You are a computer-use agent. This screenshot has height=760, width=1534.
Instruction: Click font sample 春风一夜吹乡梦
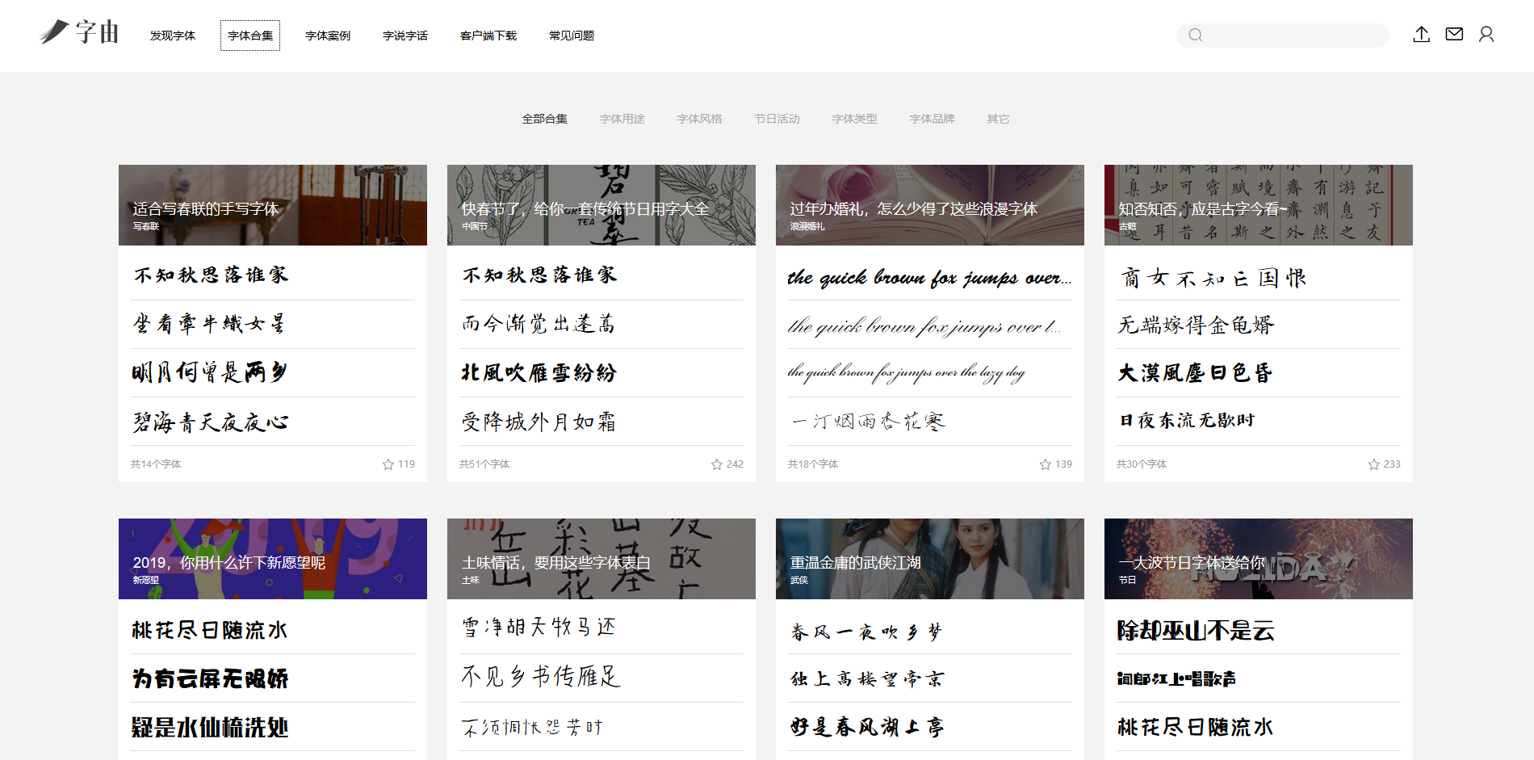[866, 632]
